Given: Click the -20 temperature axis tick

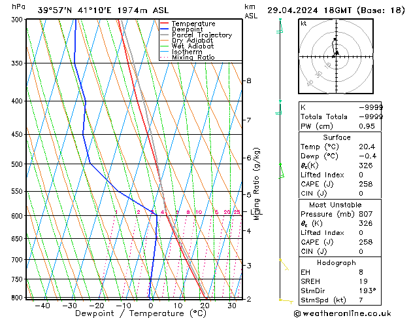Looking at the screenshot, I should pos(97,306).
